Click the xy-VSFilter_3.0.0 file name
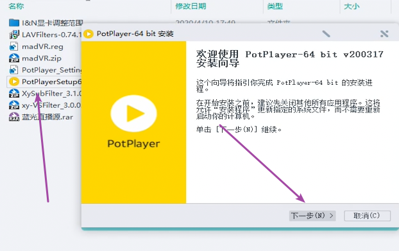This screenshot has width=399, height=251. tap(52, 105)
